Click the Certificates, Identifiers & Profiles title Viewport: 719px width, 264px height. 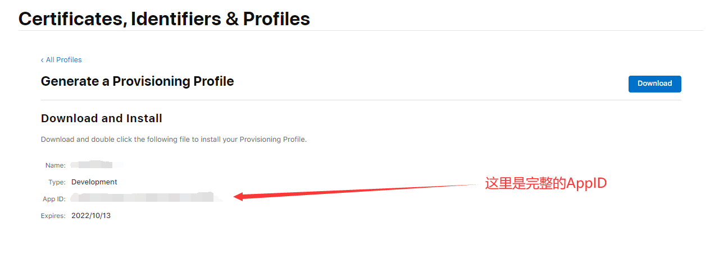pyautogui.click(x=164, y=18)
